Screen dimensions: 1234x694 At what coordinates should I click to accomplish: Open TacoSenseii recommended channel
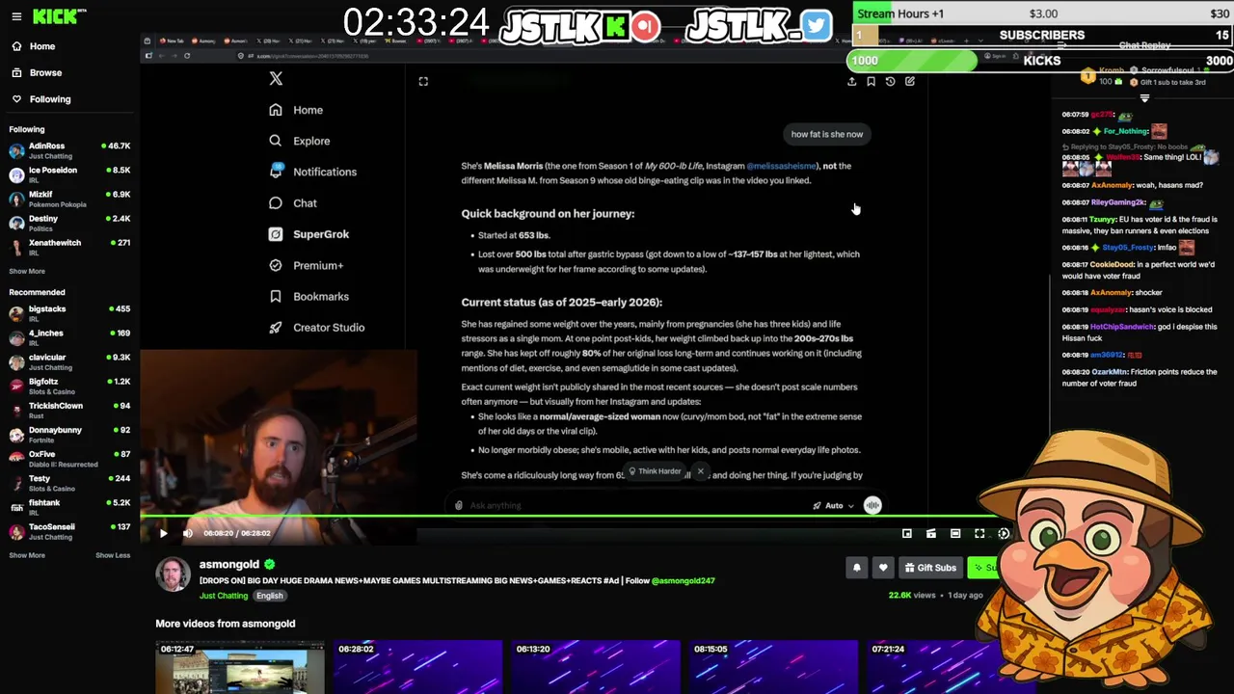pos(69,531)
